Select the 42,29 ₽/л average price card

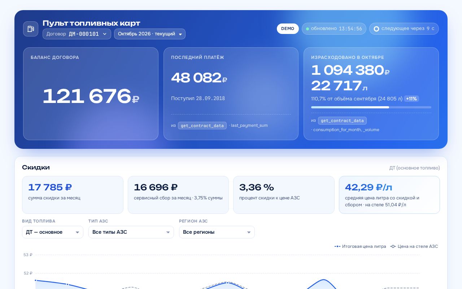[x=389, y=195]
